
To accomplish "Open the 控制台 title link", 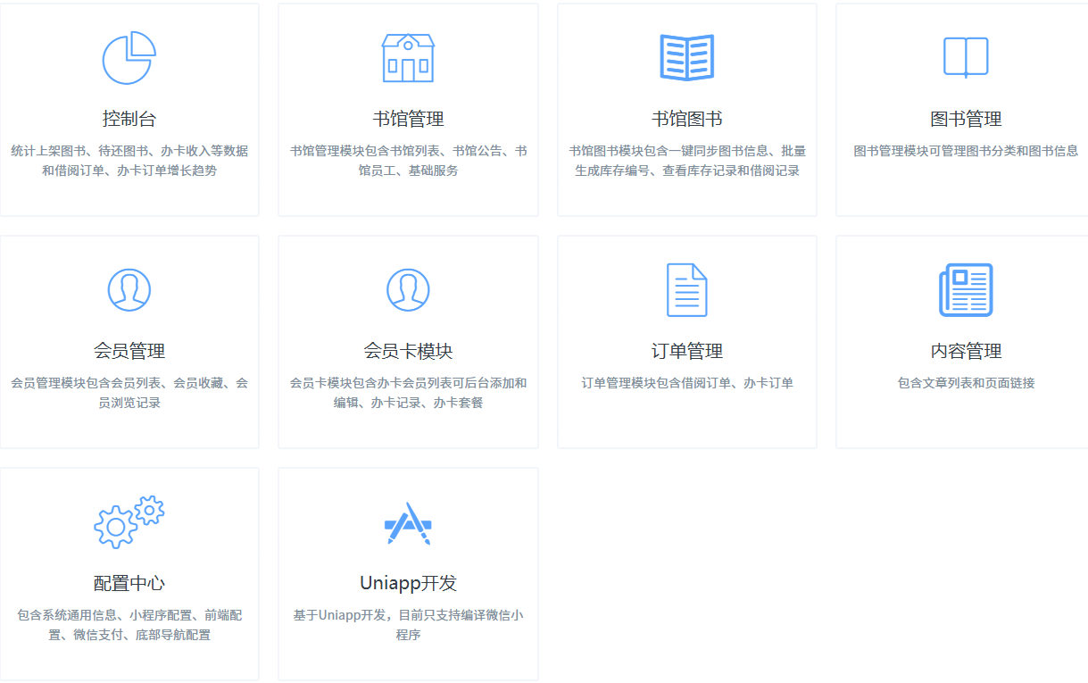I will [129, 119].
